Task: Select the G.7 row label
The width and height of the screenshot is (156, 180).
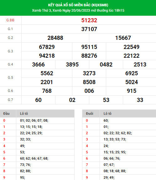Action: (x=10, y=100)
